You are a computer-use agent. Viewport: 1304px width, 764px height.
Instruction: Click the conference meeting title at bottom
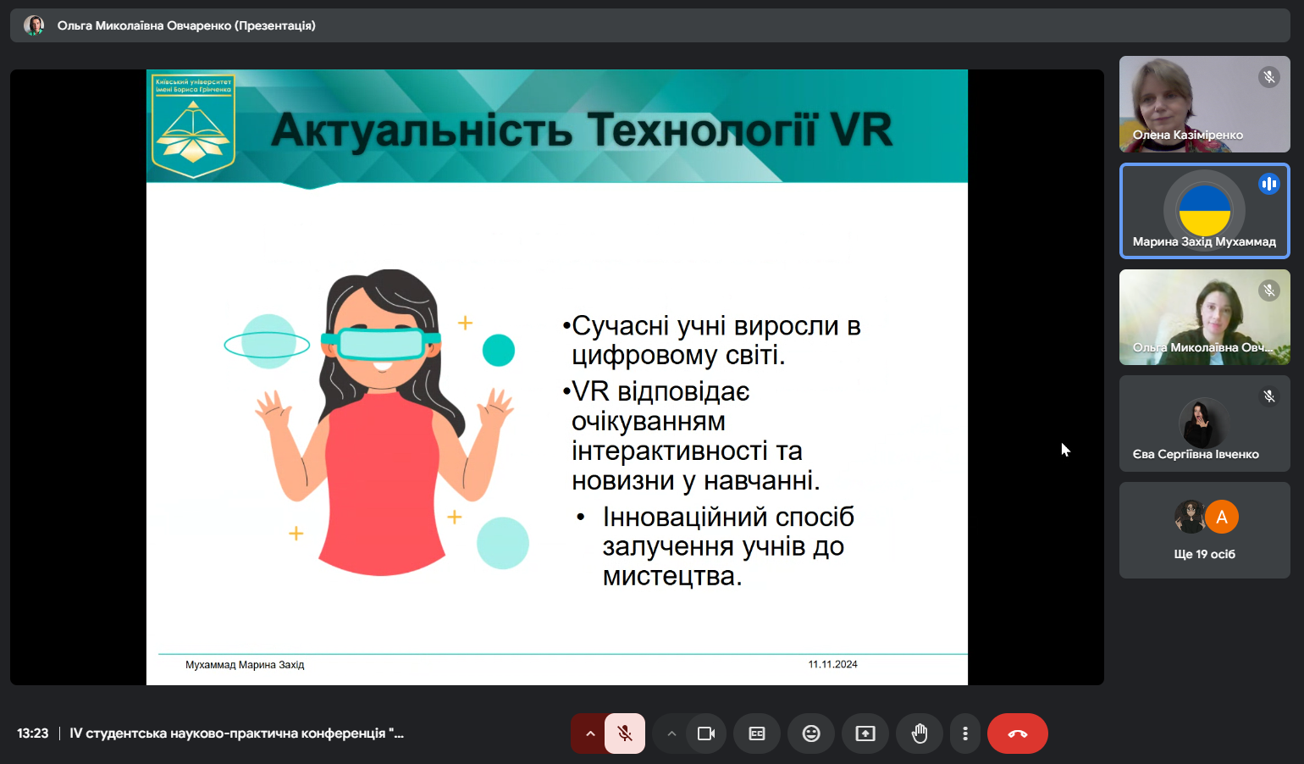pyautogui.click(x=236, y=734)
